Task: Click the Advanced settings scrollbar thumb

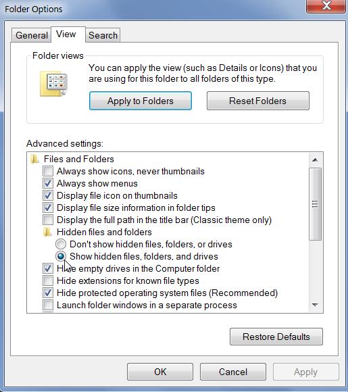Action: click(x=316, y=204)
